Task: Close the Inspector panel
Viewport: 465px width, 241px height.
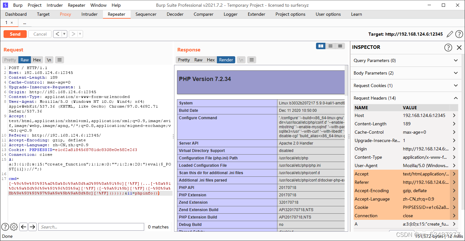Action: pos(459,48)
